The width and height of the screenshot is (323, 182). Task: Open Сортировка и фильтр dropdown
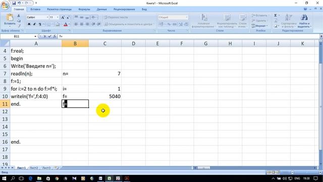click(289, 21)
